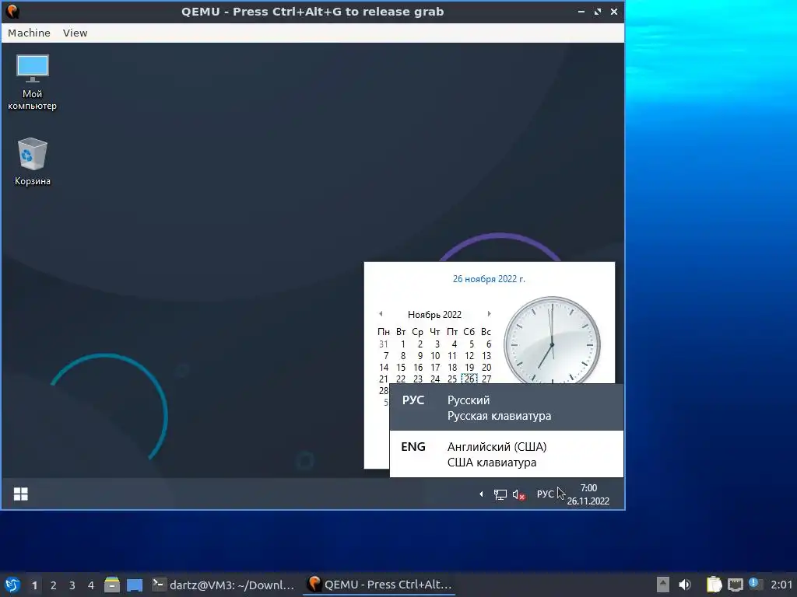Open the Мой компьютер desktop icon
797x597 pixels.
tap(33, 82)
